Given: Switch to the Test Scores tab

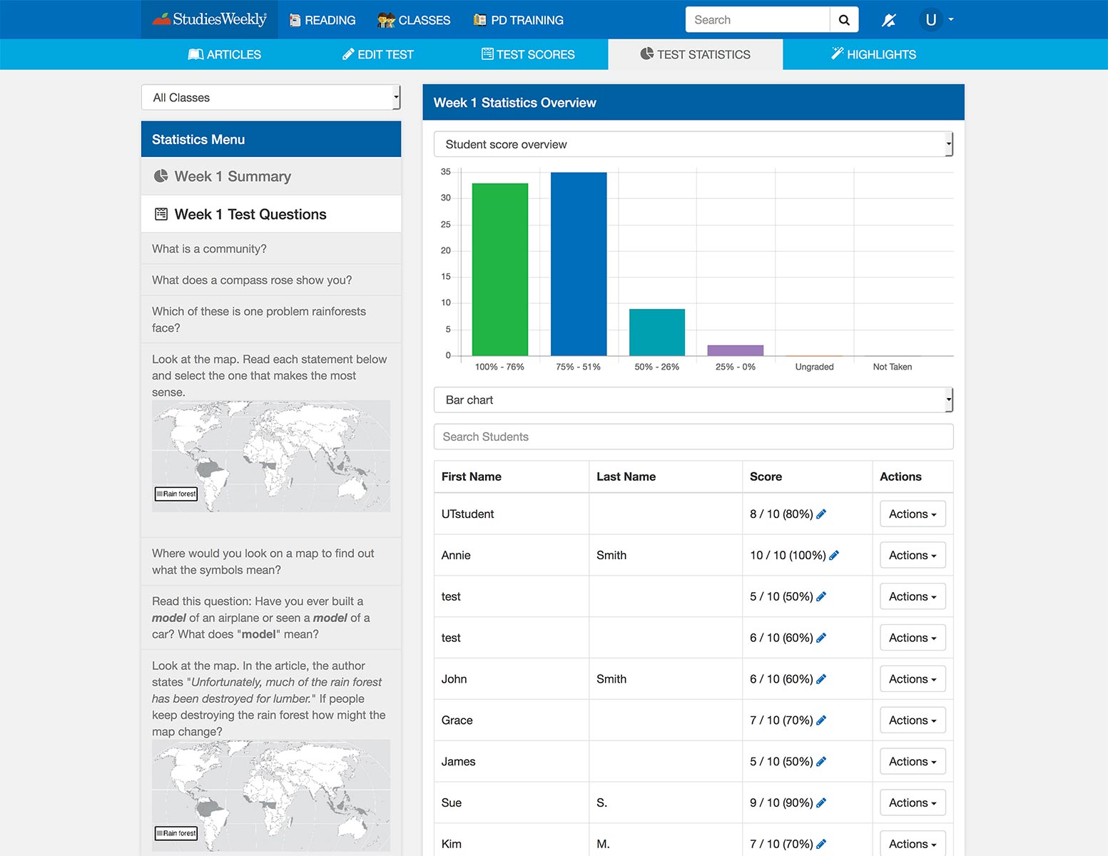Looking at the screenshot, I should (x=528, y=54).
